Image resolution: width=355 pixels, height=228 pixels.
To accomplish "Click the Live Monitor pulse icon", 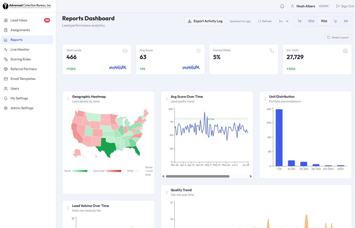I will (x=6, y=50).
